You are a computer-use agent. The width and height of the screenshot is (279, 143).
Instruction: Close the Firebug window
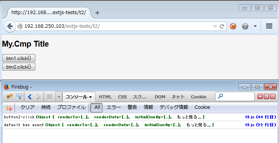pyautogui.click(x=270, y=87)
